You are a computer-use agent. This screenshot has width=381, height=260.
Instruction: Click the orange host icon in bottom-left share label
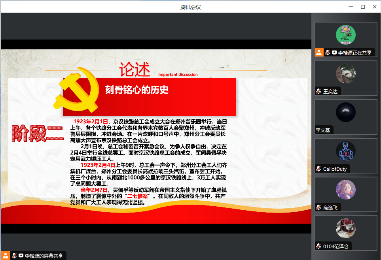[5, 256]
